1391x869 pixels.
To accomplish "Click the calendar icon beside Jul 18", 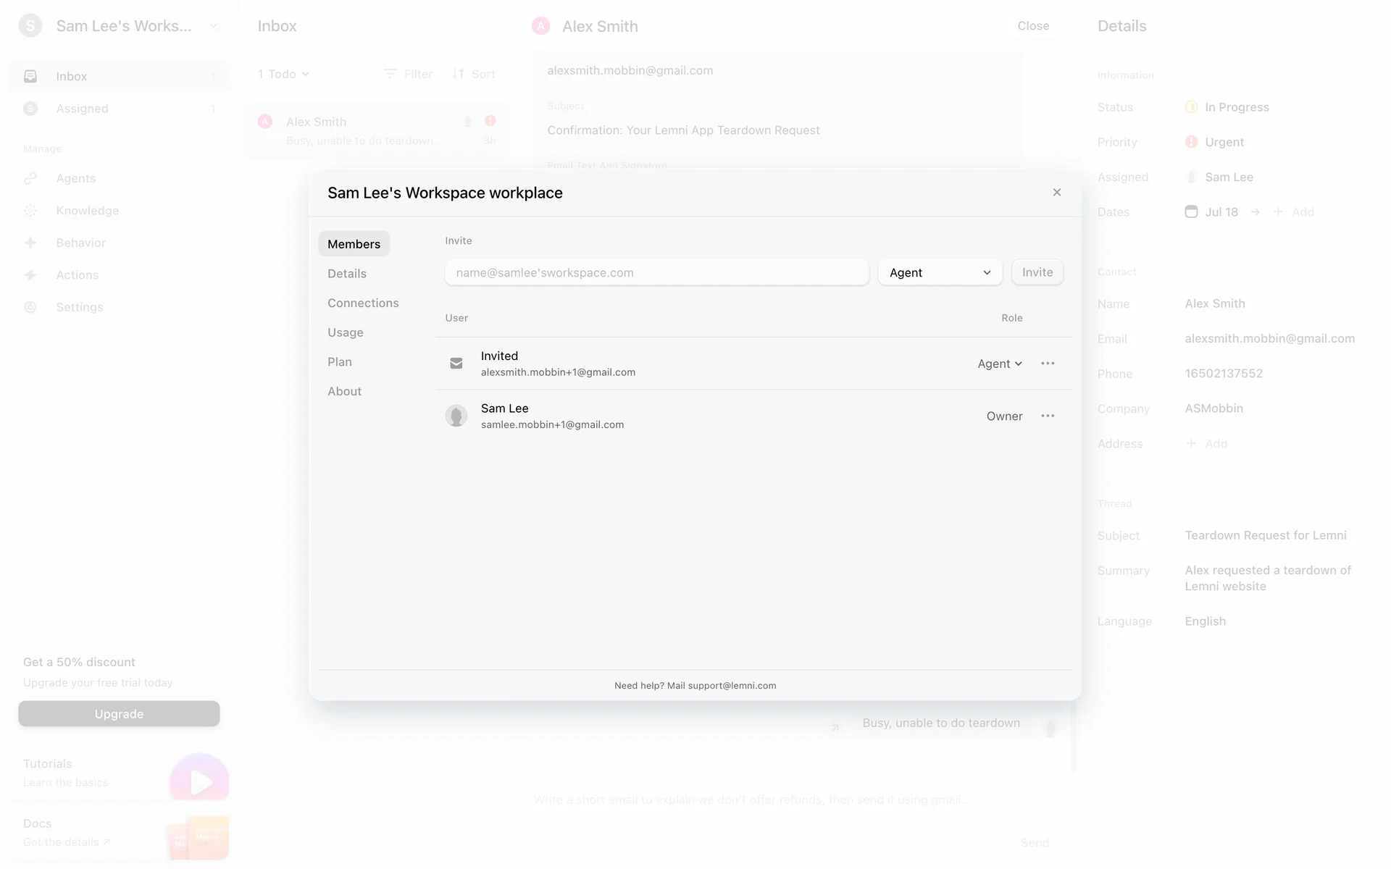I will pyautogui.click(x=1190, y=212).
